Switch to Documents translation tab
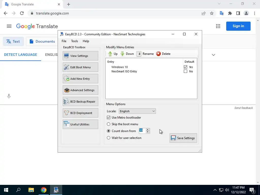 [42, 41]
